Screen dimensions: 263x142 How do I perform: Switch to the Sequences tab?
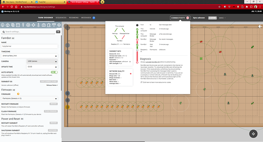click(x=61, y=18)
